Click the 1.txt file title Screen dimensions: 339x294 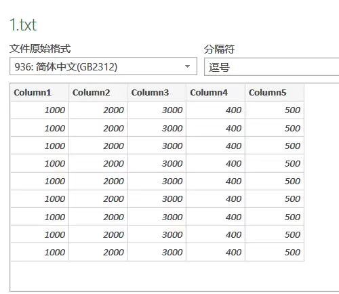pyautogui.click(x=23, y=24)
